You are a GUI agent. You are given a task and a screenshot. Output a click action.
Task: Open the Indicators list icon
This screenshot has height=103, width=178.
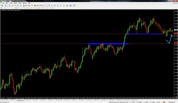[x=67, y=5]
